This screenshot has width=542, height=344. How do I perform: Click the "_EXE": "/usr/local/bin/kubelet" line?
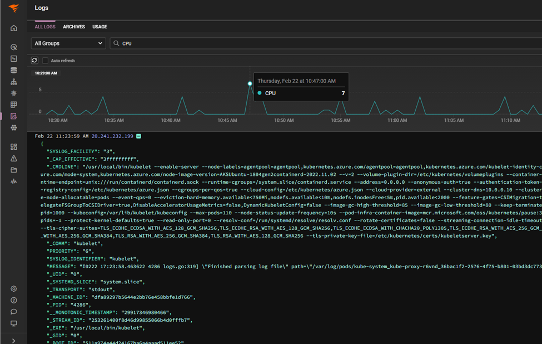pyautogui.click(x=96, y=328)
